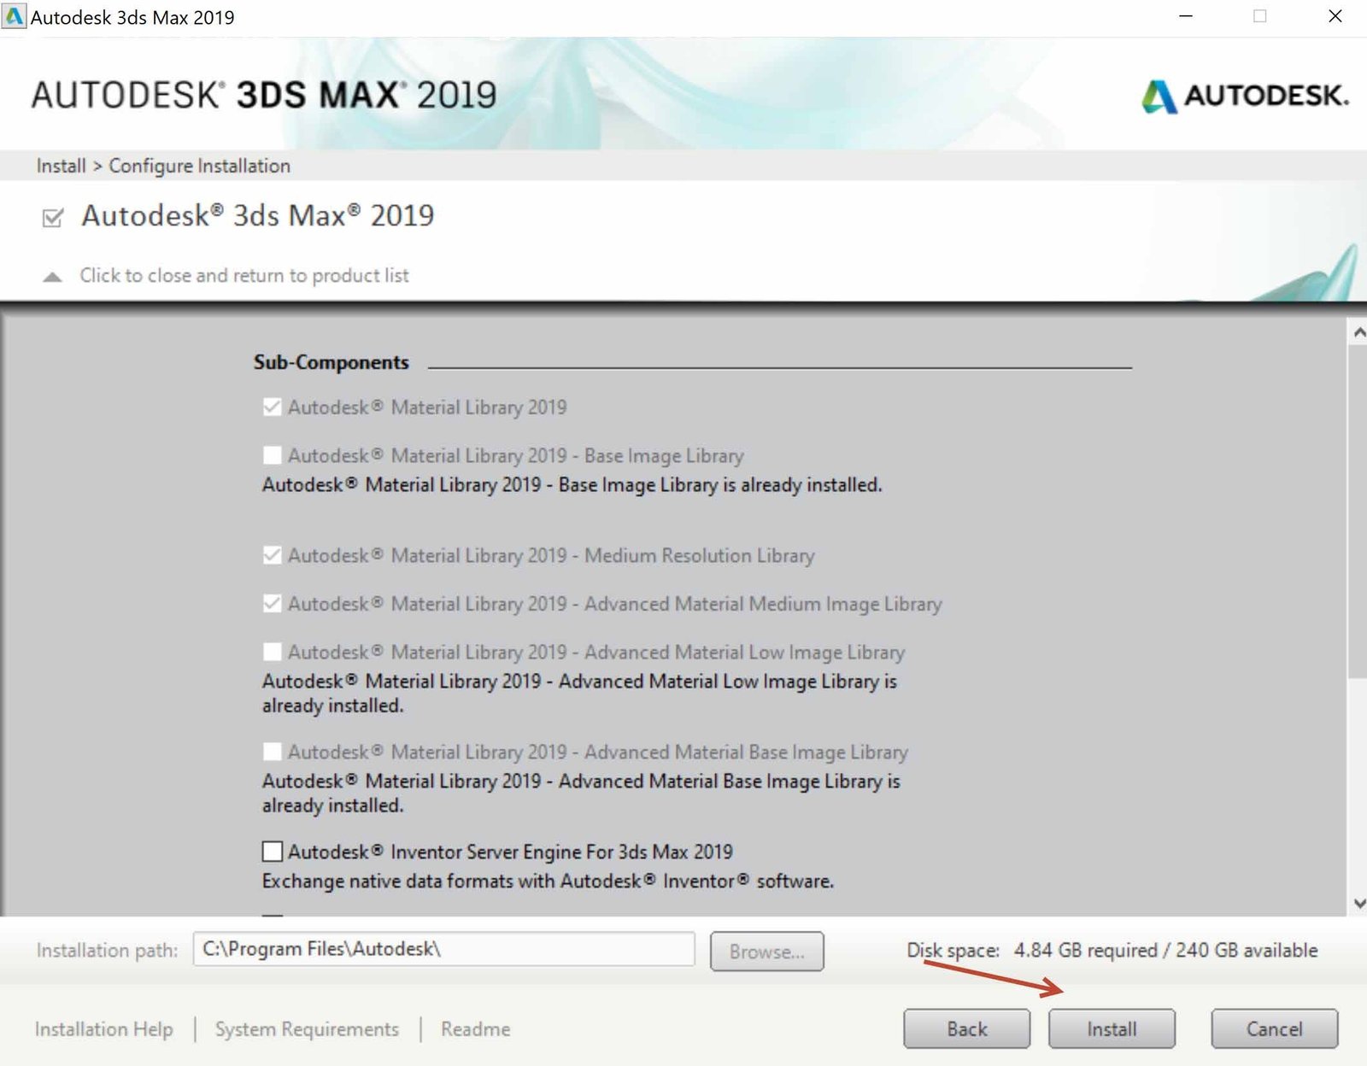Click inside the installation path field

tap(443, 949)
